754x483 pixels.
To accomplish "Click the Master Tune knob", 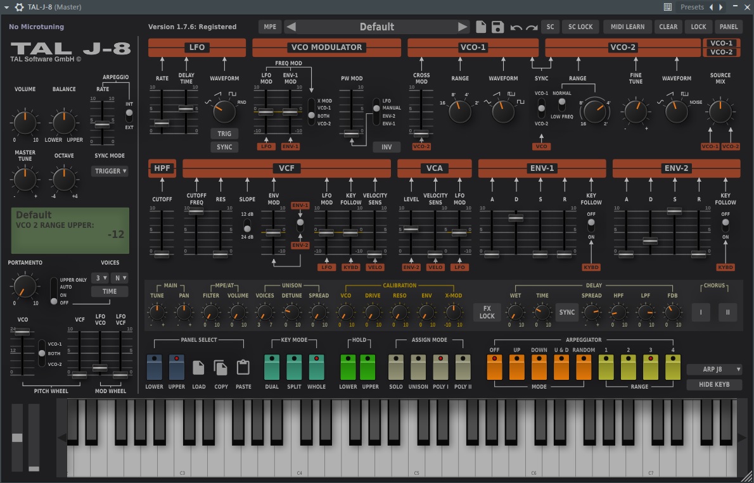I will pos(25,179).
